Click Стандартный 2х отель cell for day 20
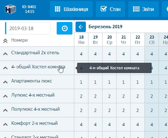The image size is (168, 138). point(109,54)
